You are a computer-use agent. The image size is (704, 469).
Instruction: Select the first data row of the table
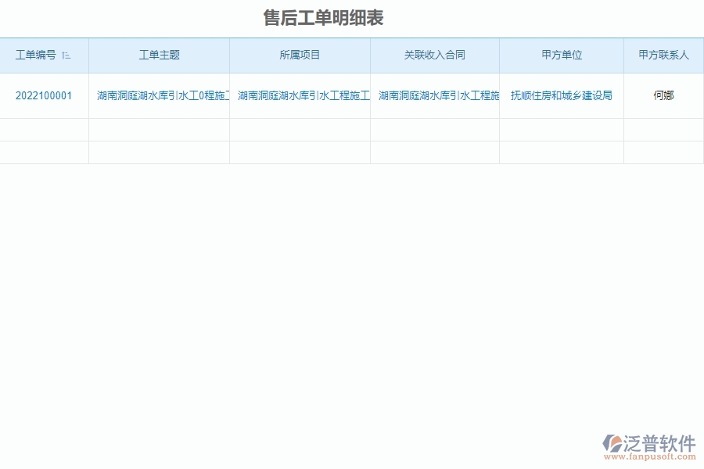click(x=352, y=95)
